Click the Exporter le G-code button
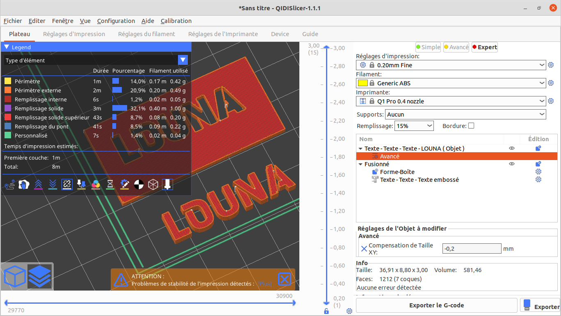Viewport: 561px width, 316px height. pyautogui.click(x=436, y=305)
